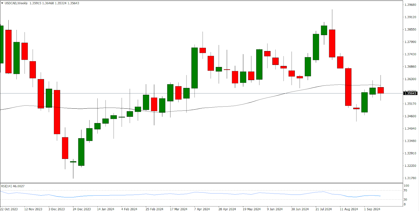Select the small doji candle at the December 2023 low
Viewport: 419px width, 211px height.
click(x=73, y=162)
